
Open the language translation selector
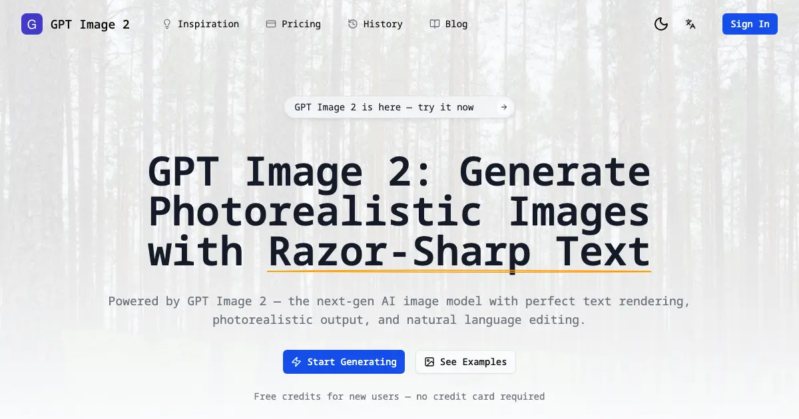pos(690,24)
